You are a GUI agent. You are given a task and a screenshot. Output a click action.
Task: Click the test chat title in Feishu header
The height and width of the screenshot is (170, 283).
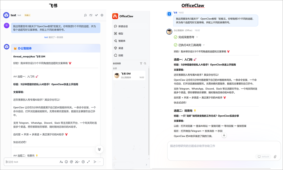pyautogui.click(x=13, y=15)
